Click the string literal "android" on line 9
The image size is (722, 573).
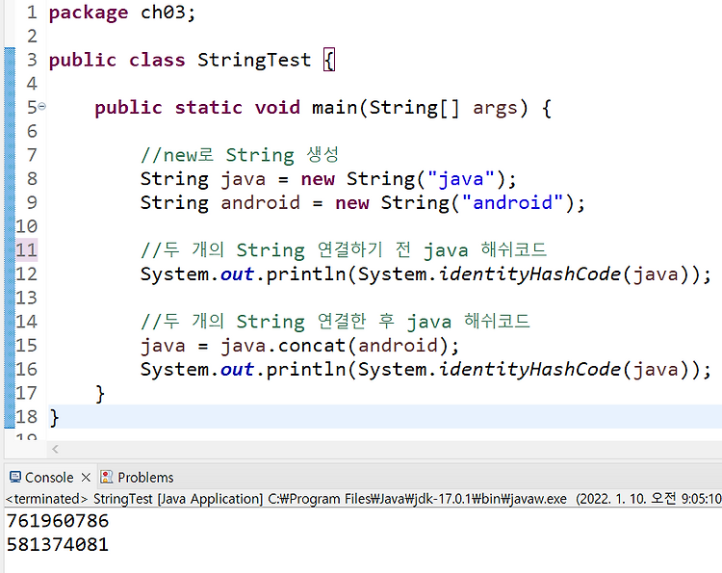(512, 202)
